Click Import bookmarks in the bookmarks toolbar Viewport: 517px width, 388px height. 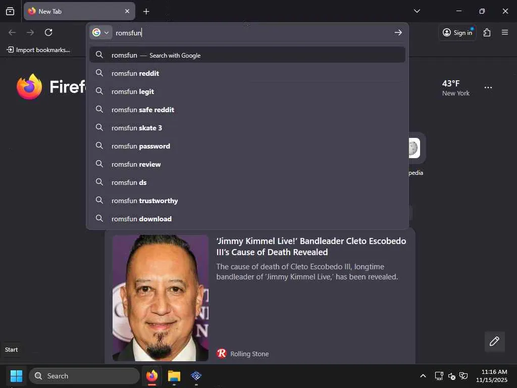(x=38, y=50)
